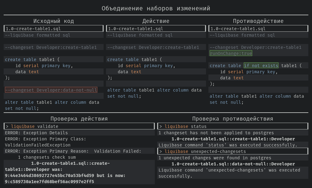
Task: Click the green-highlighted runOnChange:true attribute
Action: (231, 53)
